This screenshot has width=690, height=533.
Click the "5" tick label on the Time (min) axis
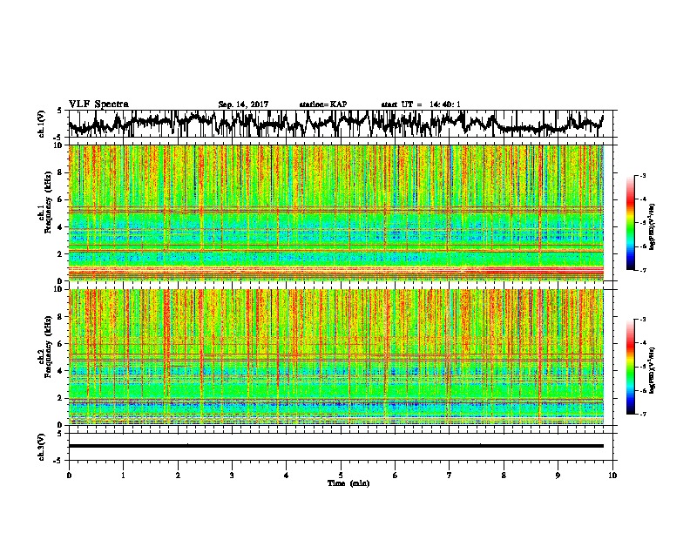341,476
